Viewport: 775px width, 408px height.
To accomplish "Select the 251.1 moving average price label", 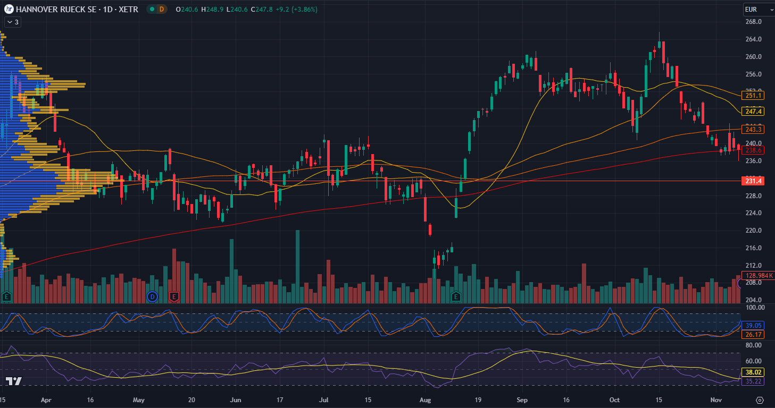I will coord(753,96).
